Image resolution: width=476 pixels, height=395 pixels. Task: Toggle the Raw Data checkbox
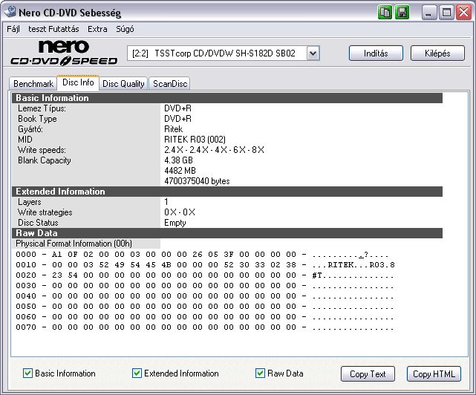pyautogui.click(x=260, y=373)
